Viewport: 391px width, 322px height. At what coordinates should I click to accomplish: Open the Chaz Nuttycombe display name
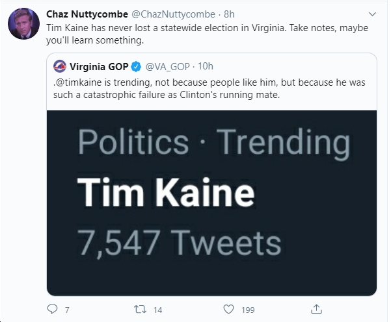click(87, 14)
